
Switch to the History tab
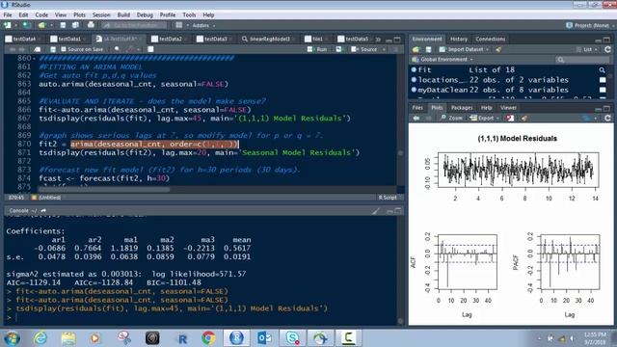tap(459, 39)
